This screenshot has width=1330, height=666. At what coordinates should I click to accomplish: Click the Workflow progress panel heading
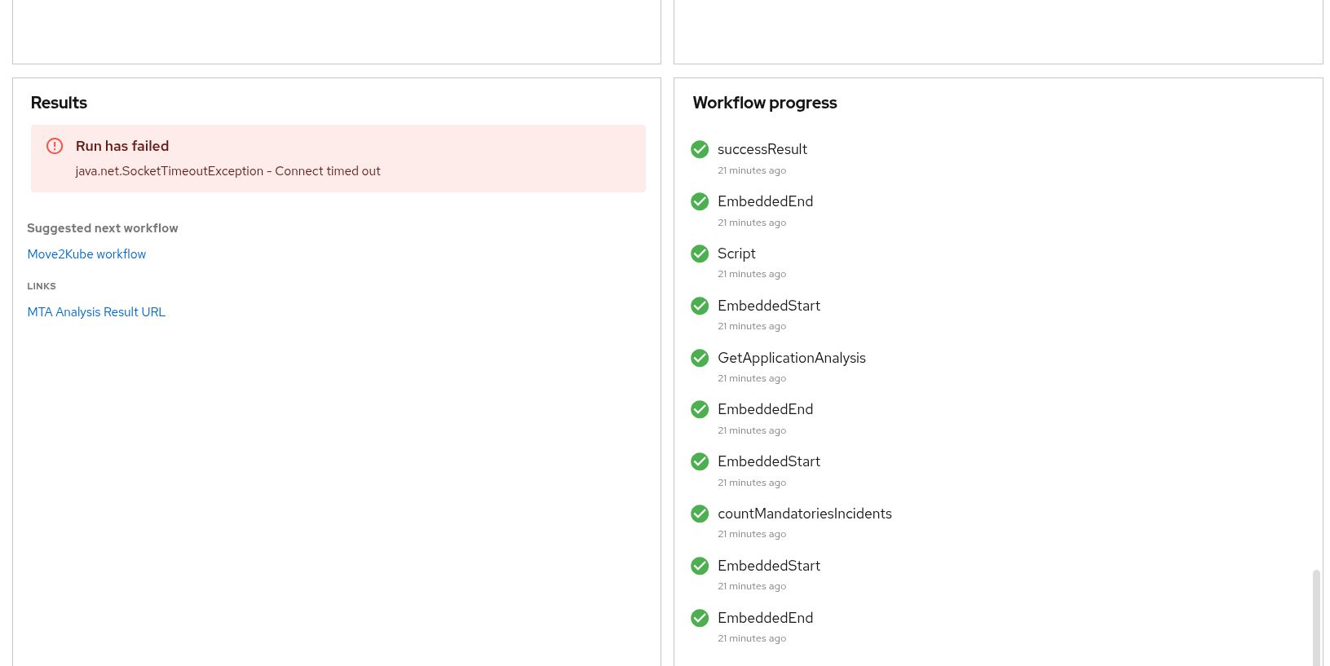[764, 103]
